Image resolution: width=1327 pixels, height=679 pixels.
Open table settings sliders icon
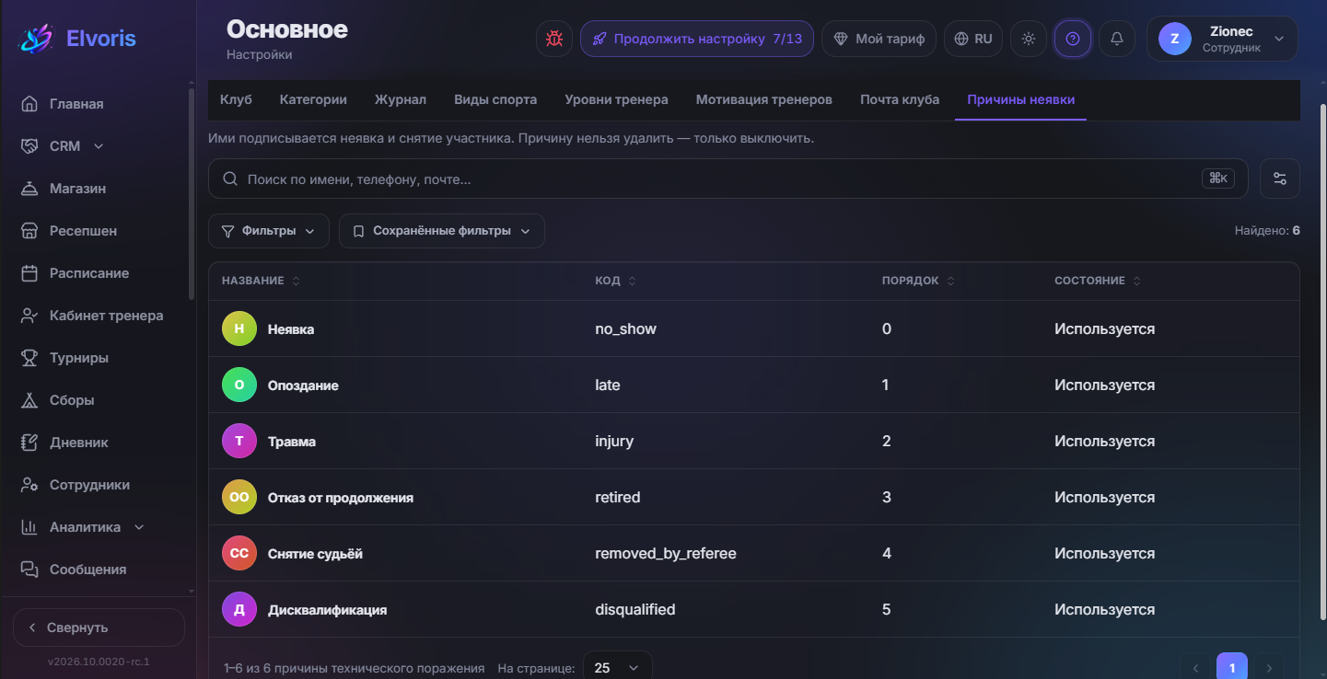click(1279, 178)
